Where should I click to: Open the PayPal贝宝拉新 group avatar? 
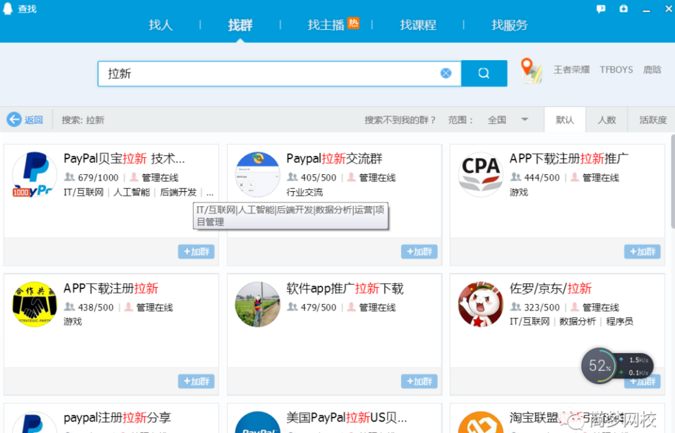34,174
